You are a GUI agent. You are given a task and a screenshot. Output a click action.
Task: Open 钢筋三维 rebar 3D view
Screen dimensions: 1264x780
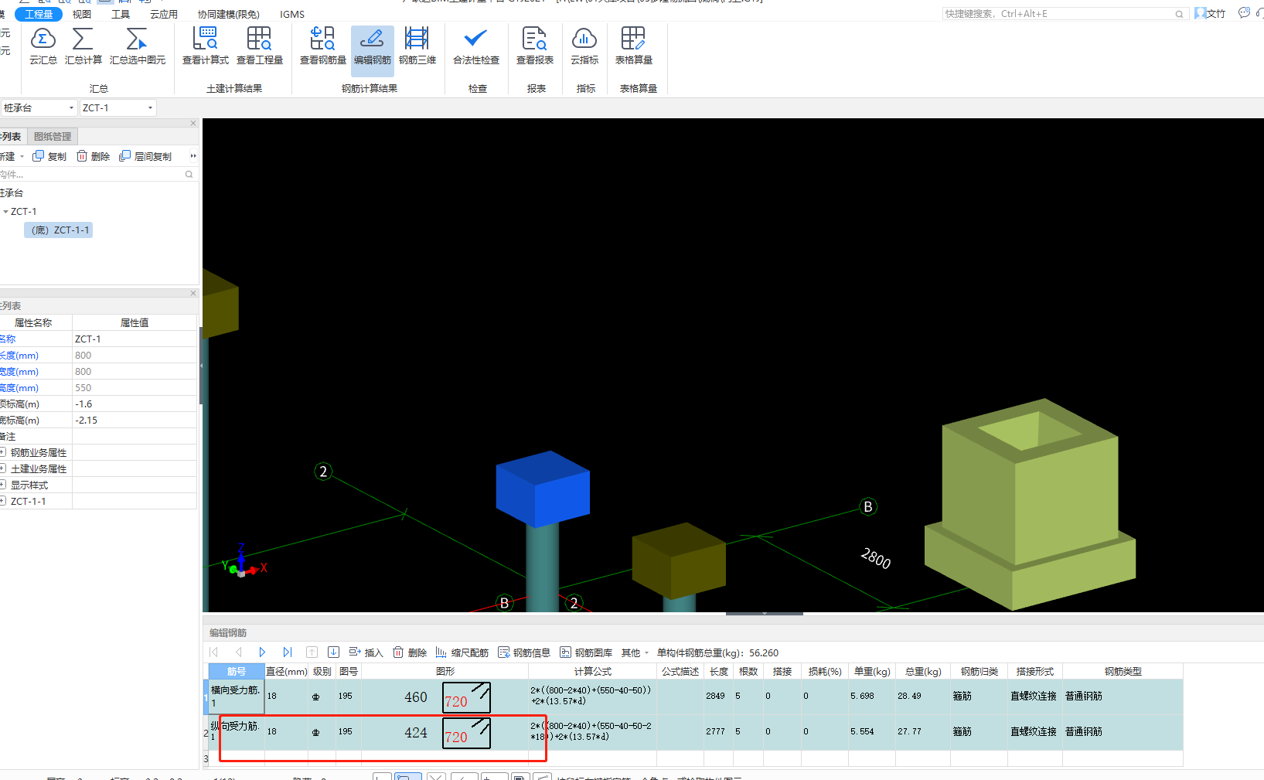[417, 46]
